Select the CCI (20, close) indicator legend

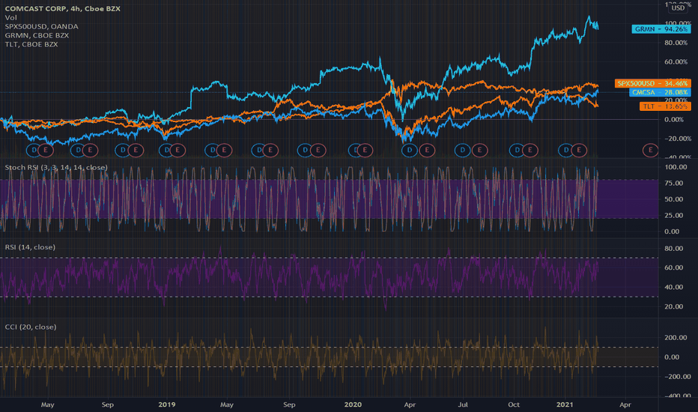click(30, 327)
